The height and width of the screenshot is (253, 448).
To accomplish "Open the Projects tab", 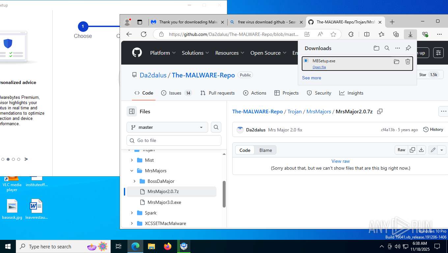I will pos(286,93).
